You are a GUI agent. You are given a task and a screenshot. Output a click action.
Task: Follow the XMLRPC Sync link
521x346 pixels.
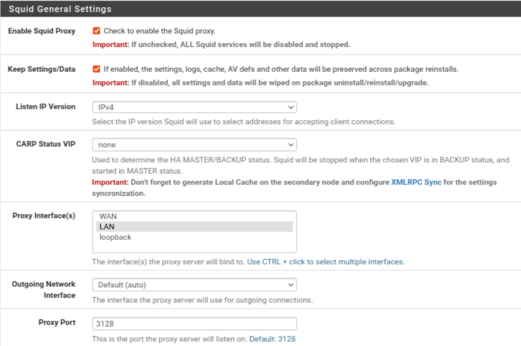tap(416, 182)
